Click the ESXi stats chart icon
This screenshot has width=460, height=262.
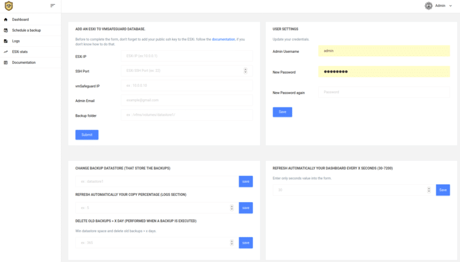[6, 52]
